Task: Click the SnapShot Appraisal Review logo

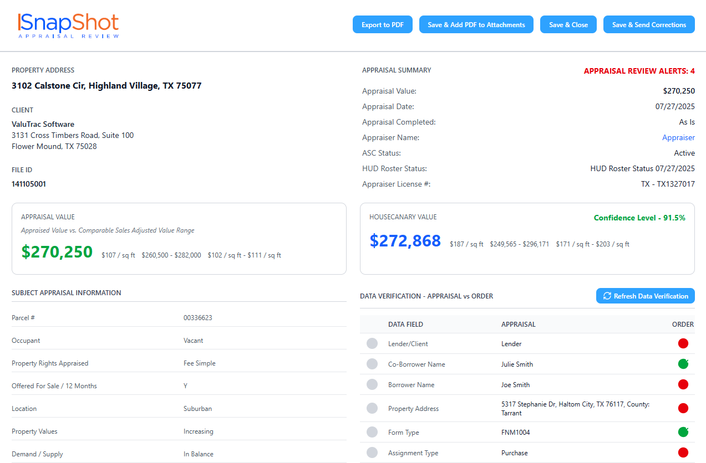Action: pos(68,25)
